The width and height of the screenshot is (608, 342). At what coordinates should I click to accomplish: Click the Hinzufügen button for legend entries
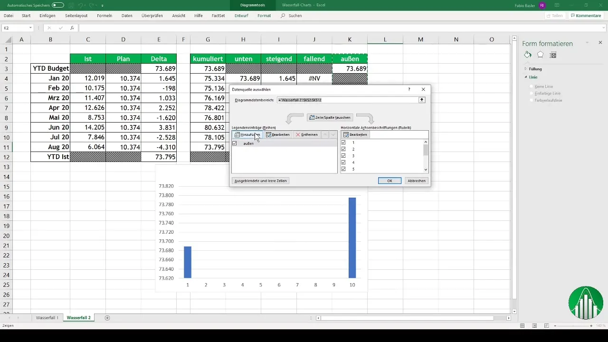click(247, 135)
